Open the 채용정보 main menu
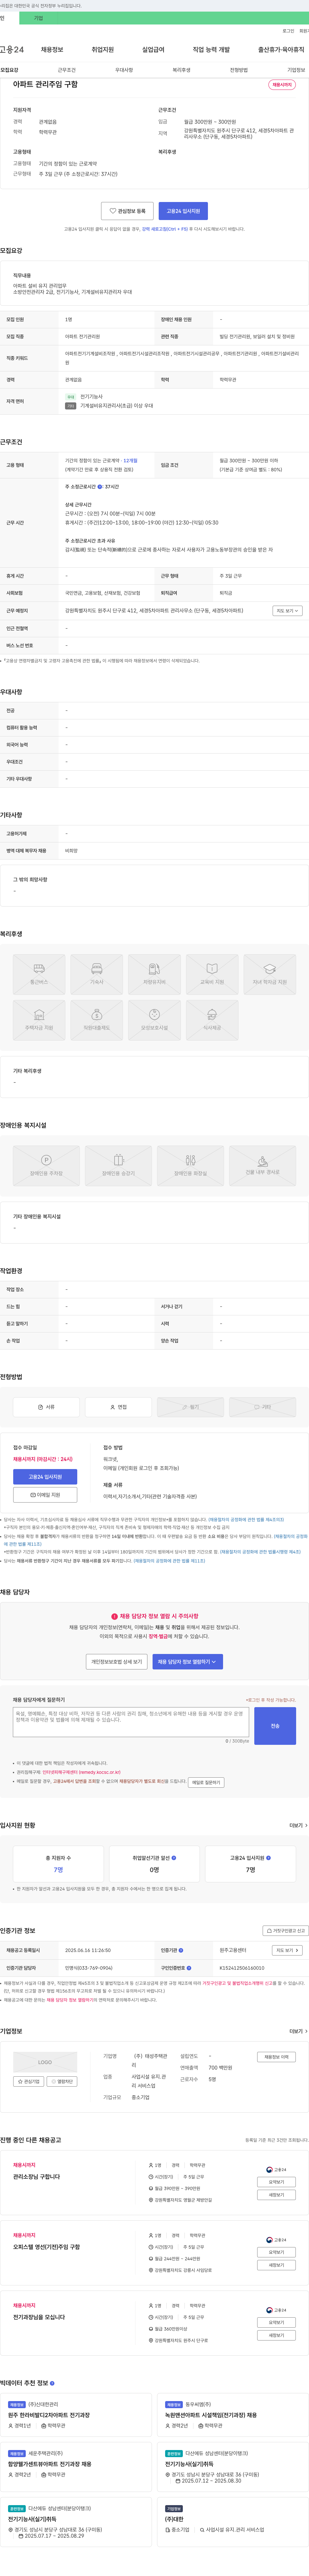 tap(52, 49)
